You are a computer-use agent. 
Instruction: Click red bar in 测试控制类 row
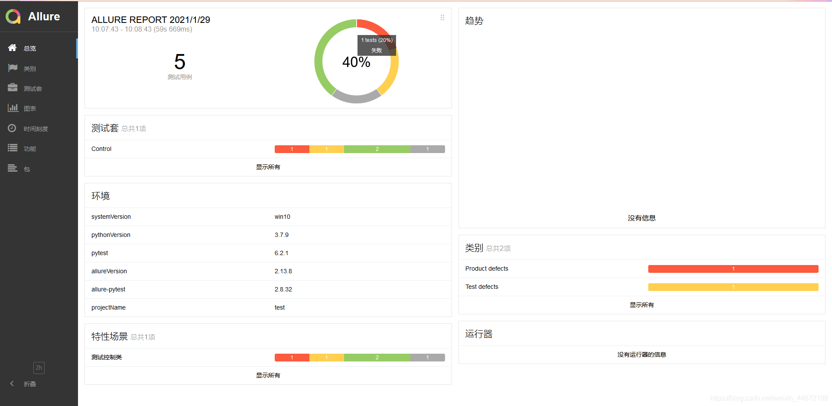tap(292, 358)
